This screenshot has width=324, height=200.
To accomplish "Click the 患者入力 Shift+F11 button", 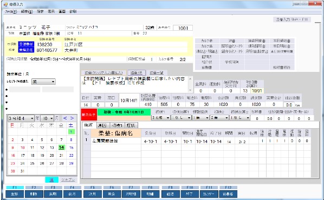I will [292, 19].
